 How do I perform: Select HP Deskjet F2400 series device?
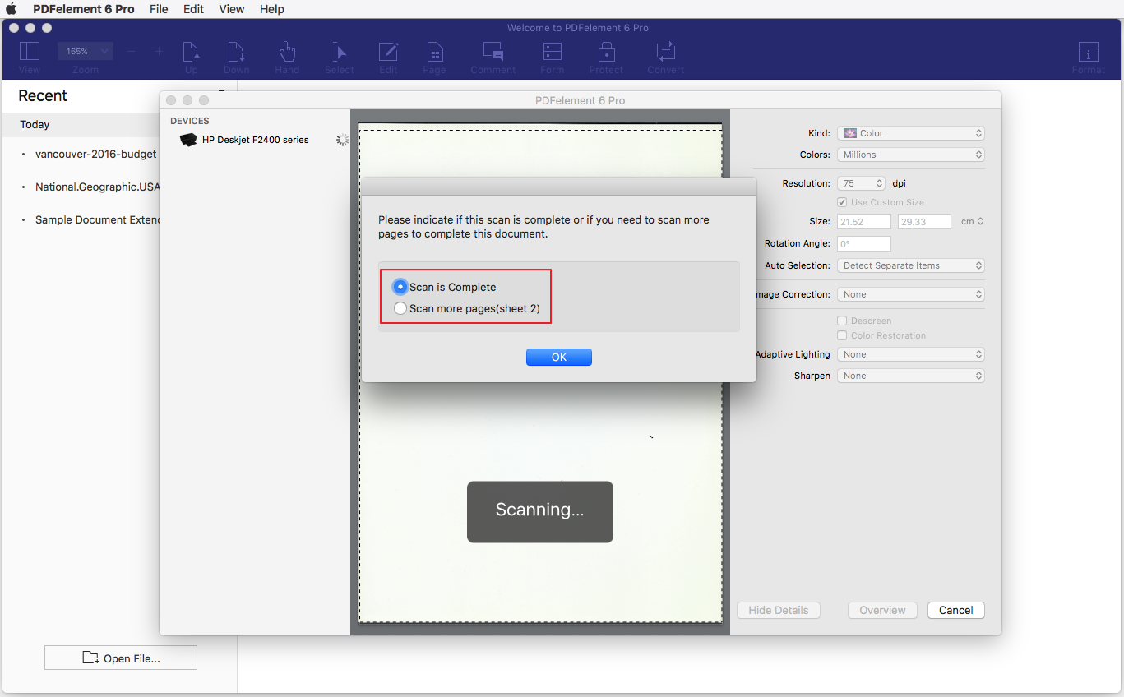pos(255,140)
